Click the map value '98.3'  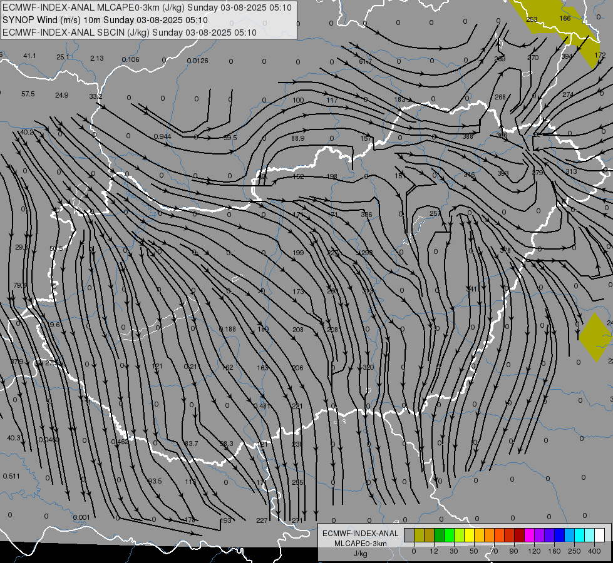227,444
